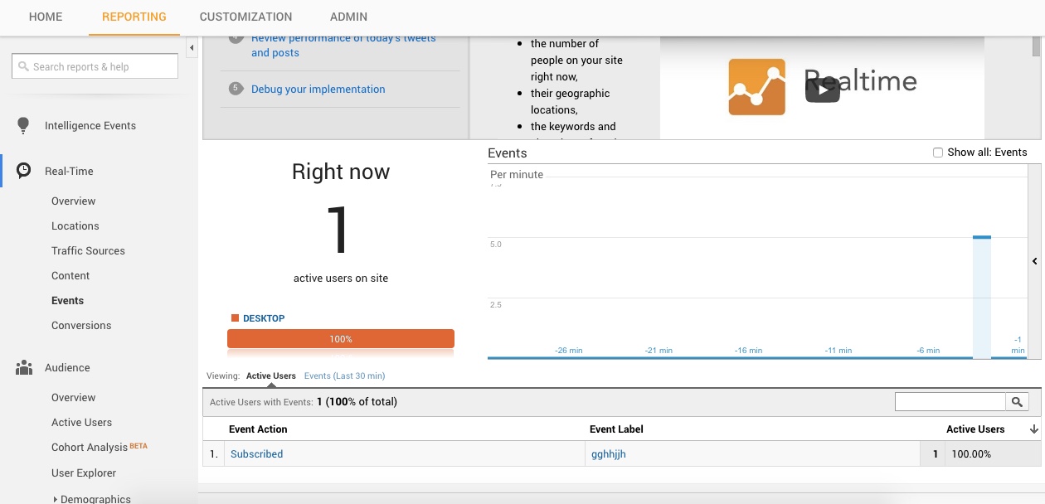Collapse the left sidebar with arrow
1045x504 pixels.
pyautogui.click(x=192, y=48)
